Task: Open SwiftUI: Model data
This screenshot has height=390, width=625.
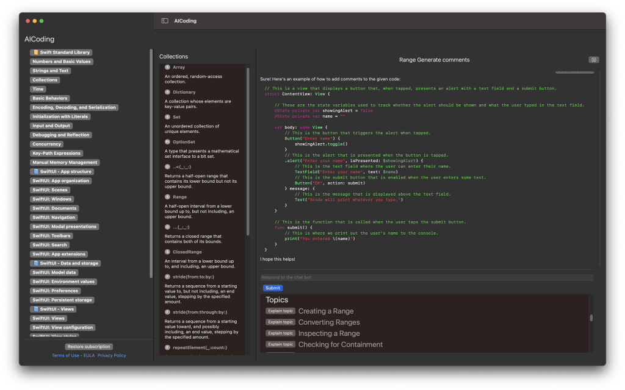Action: click(54, 272)
